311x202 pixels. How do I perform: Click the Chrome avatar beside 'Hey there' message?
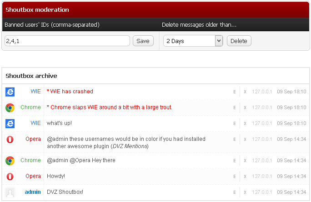coord(10,160)
